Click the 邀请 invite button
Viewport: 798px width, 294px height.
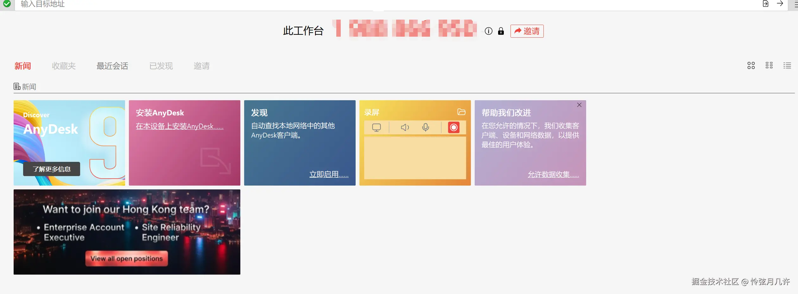(527, 31)
